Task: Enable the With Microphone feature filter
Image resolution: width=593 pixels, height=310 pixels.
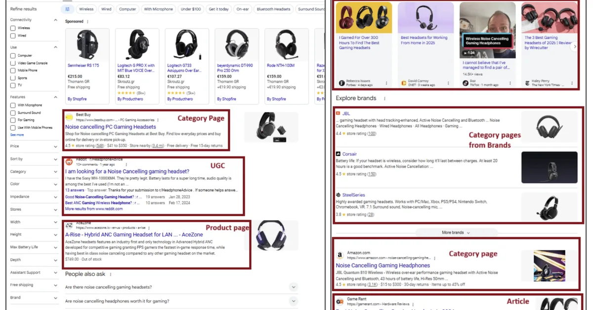Action: [12, 105]
